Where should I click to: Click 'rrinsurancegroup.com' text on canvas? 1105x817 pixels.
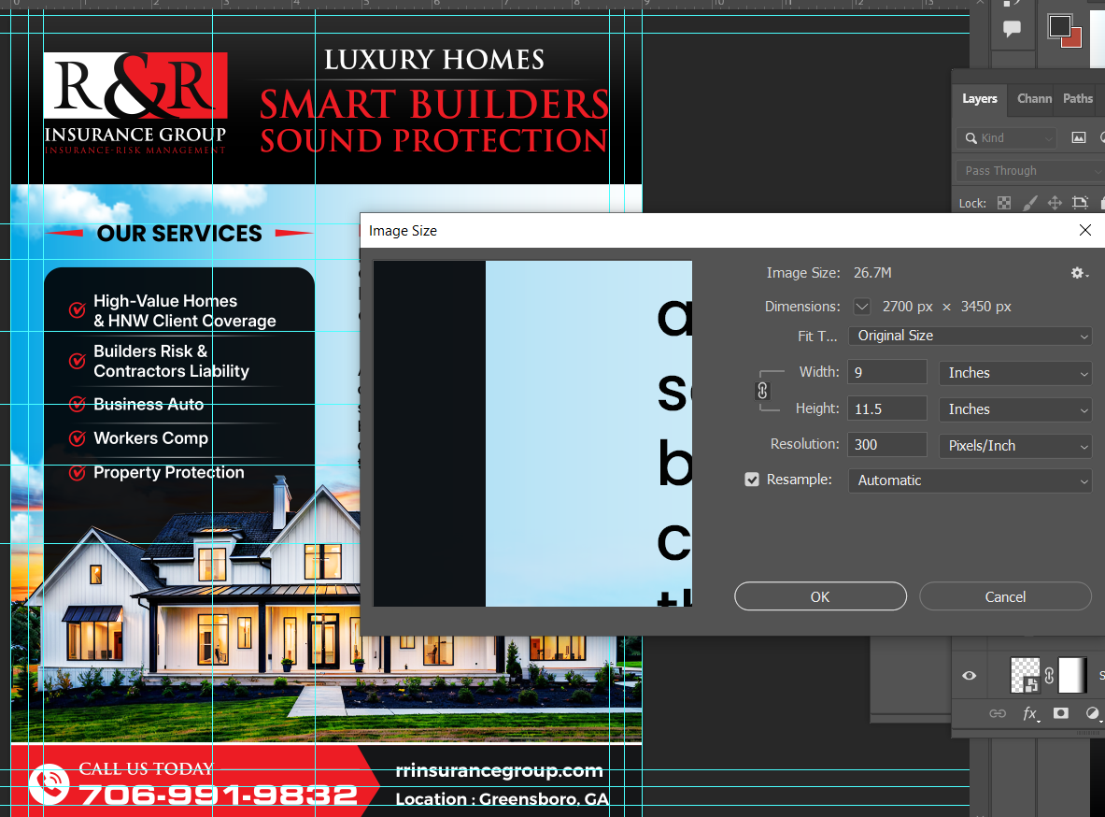click(x=499, y=770)
